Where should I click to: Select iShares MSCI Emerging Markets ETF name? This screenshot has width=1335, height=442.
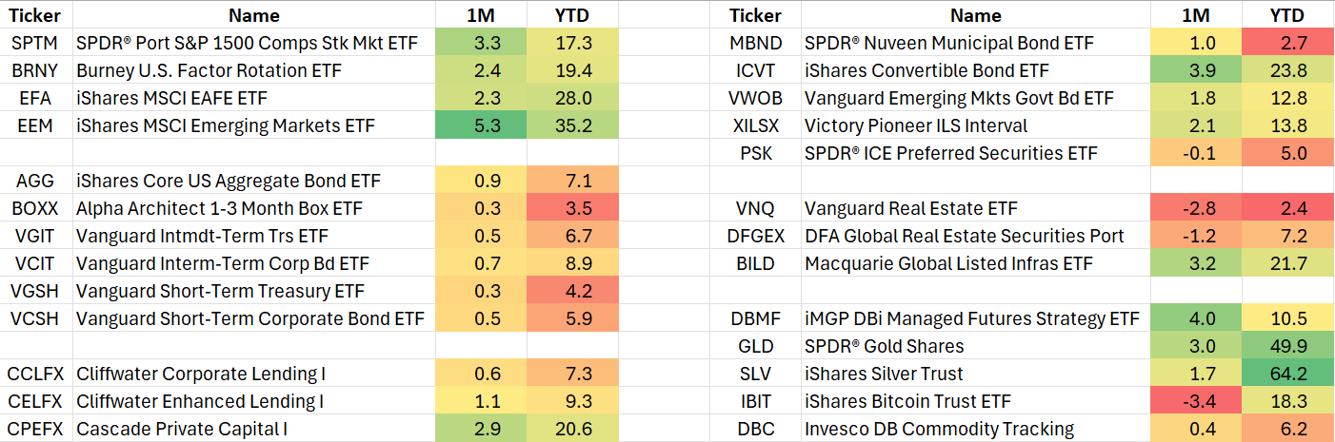click(x=226, y=126)
